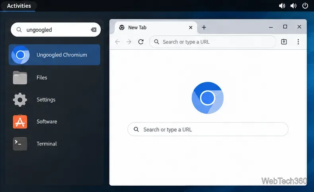314x192 pixels.
Task: Reload the current page
Action: [x=141, y=42]
